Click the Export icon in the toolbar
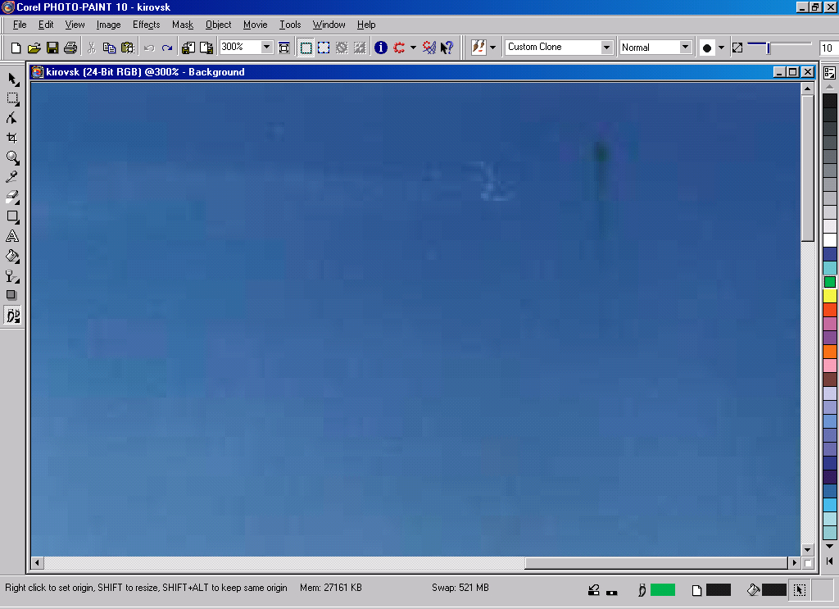839x609 pixels. pos(206,48)
